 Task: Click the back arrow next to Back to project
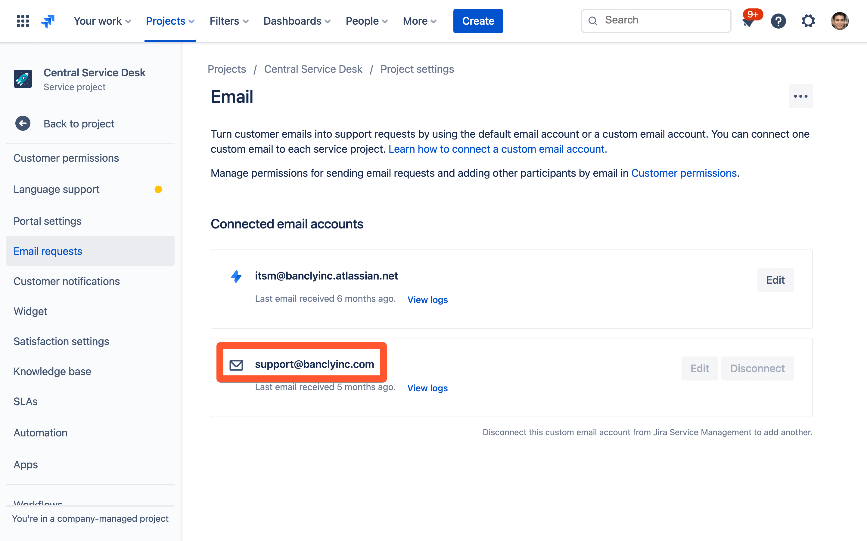pyautogui.click(x=23, y=124)
